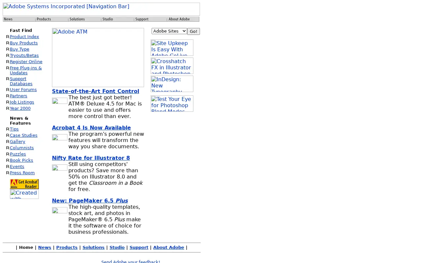Open the Product Index link
Viewport: 421px width, 263px height.
point(24,37)
